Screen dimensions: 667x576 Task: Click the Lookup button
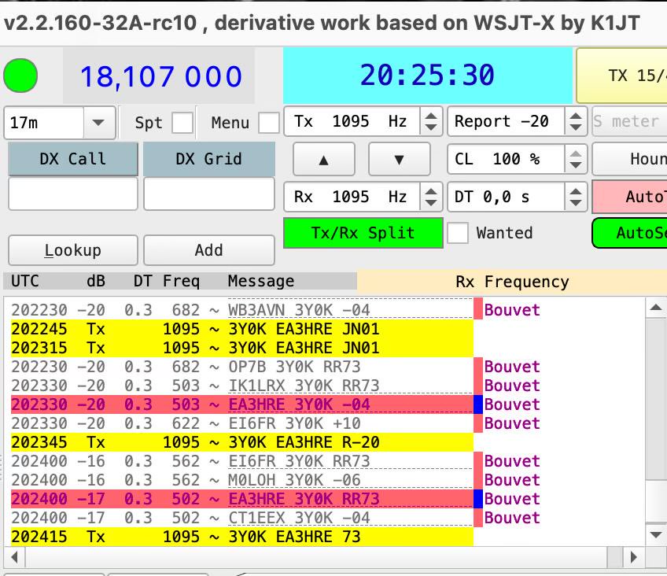pos(73,250)
